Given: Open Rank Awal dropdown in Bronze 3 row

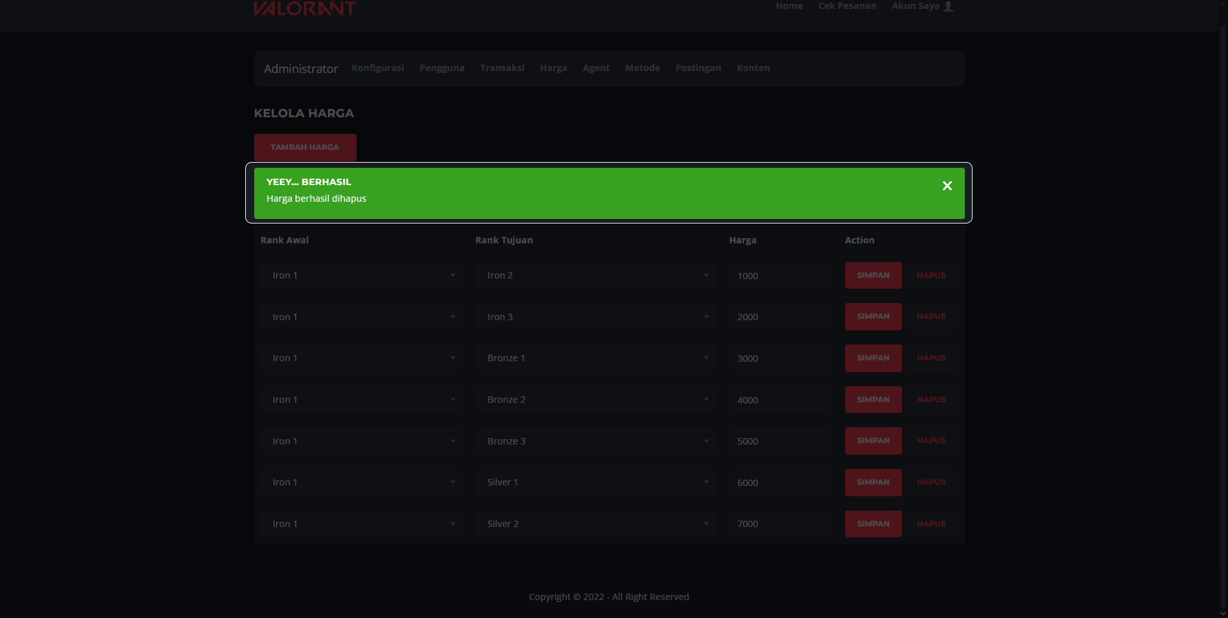Looking at the screenshot, I should pos(361,441).
